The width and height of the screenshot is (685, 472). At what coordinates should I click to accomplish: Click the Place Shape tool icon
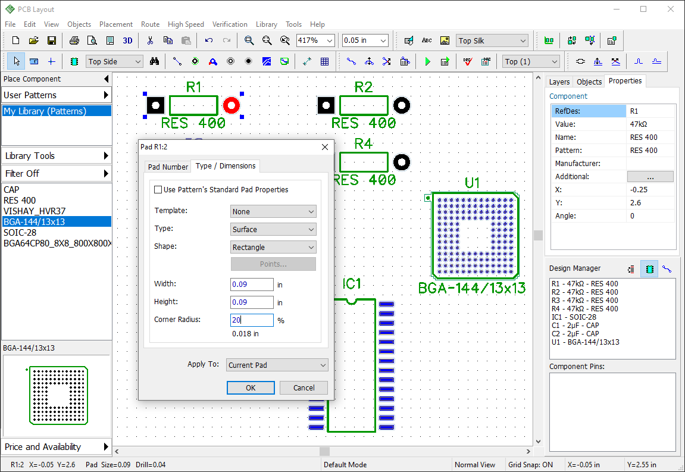pos(409,40)
